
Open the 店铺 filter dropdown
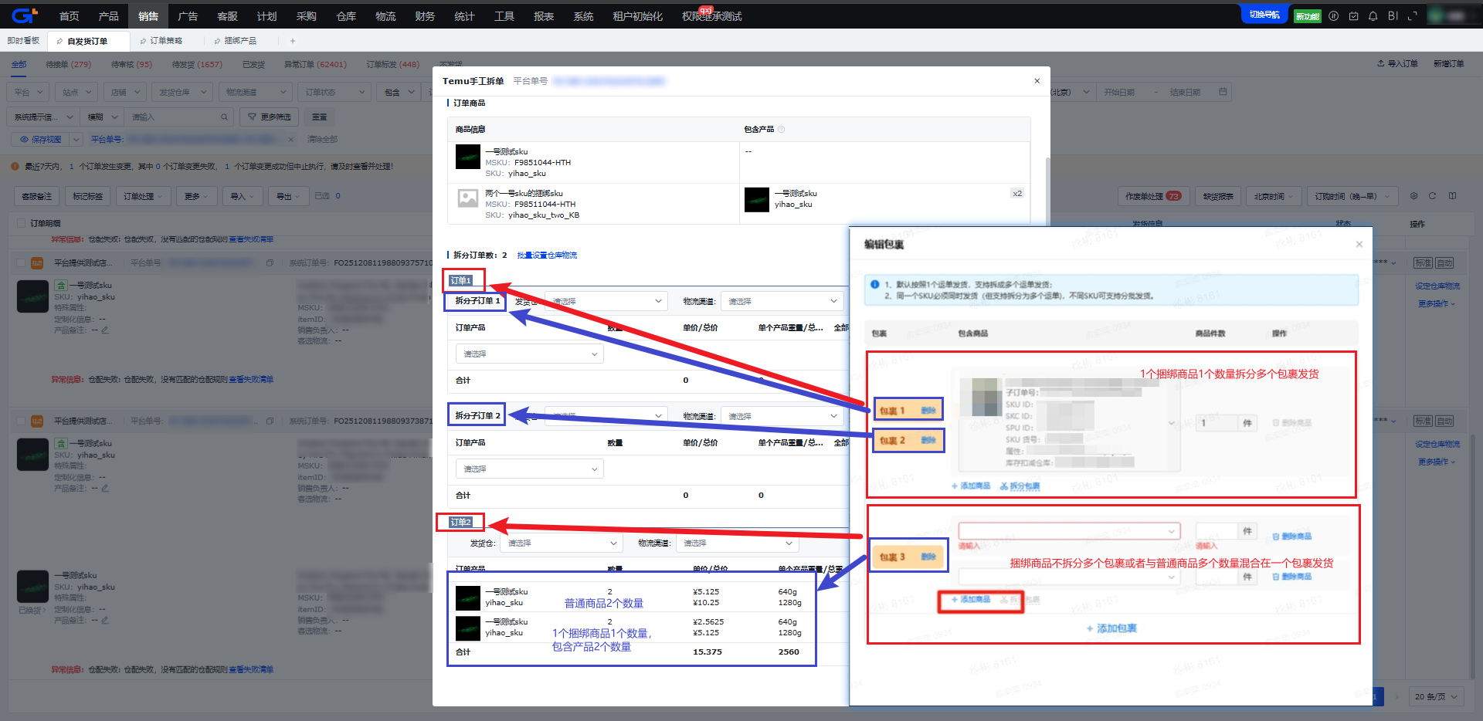125,93
